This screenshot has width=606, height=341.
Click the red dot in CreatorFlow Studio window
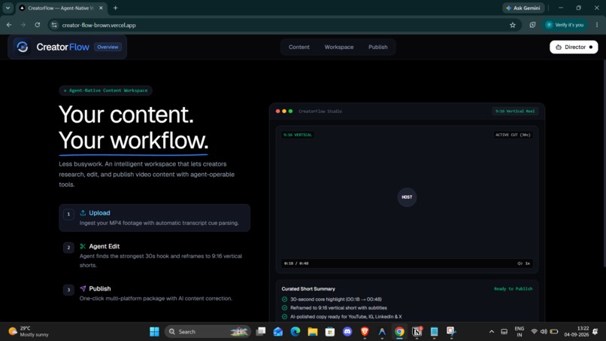[277, 111]
